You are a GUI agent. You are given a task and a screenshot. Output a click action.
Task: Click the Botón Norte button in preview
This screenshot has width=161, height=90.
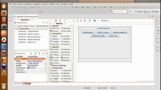click(x=88, y=32)
